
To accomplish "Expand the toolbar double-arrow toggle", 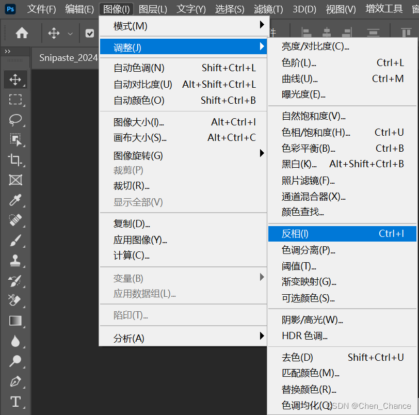I will 7,51.
